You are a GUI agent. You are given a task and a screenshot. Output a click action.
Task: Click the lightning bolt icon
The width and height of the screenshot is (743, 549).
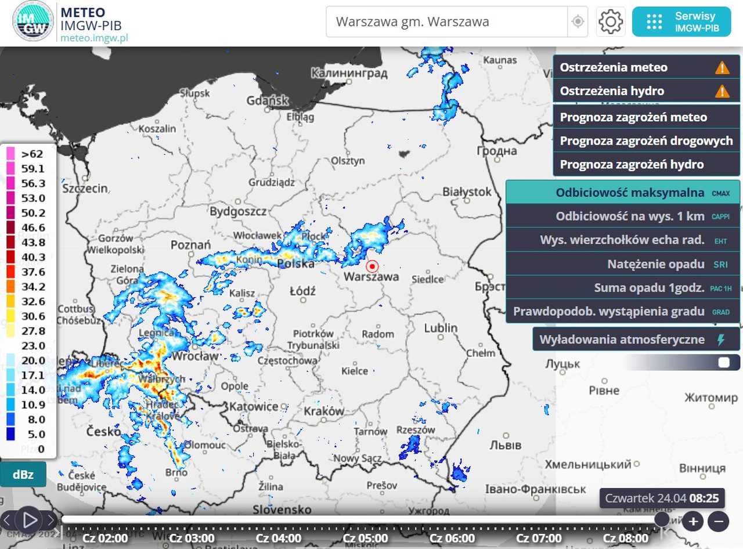[x=721, y=339]
